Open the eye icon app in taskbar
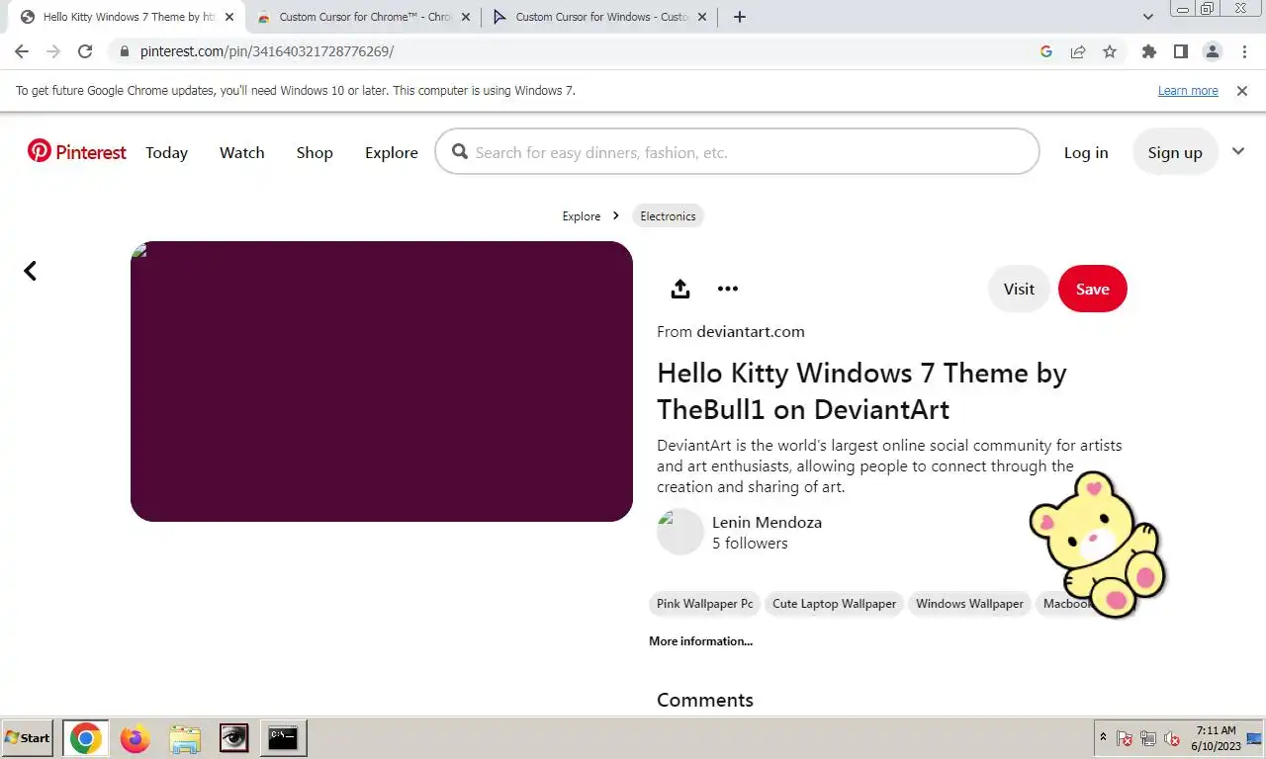Screen dimensions: 1266x759 pyautogui.click(x=234, y=737)
